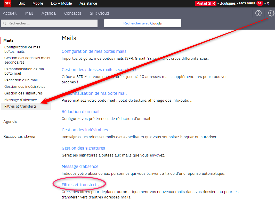
Task: Go to the Accueil tab
Action: (x=10, y=13)
